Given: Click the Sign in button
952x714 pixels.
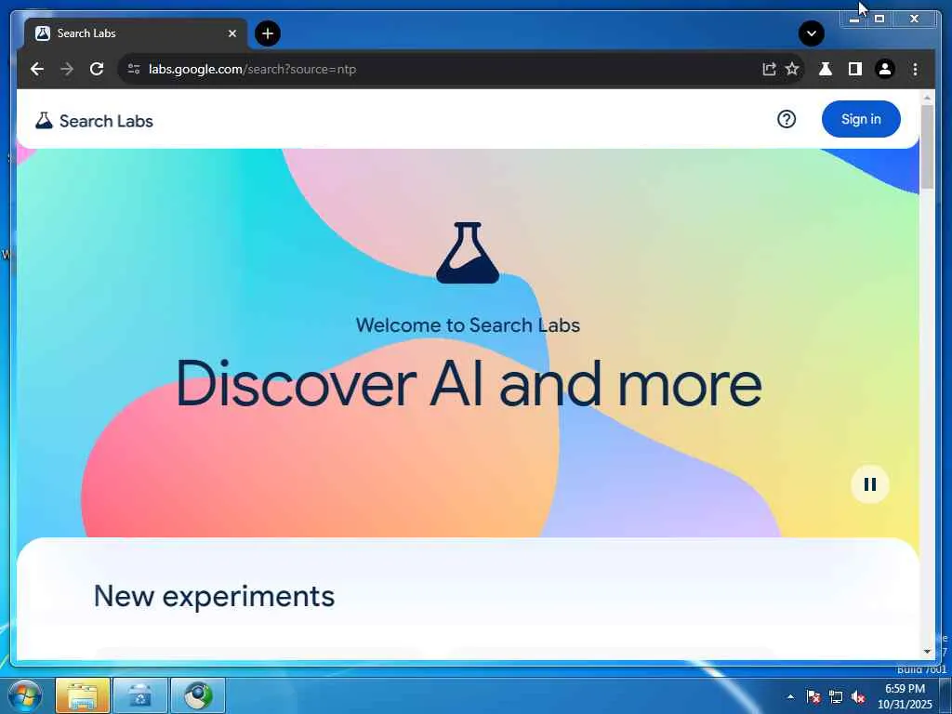Looking at the screenshot, I should 861,119.
